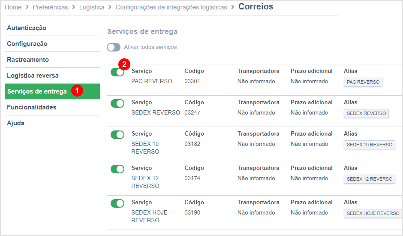Open the Funcionalidades section

52,107
